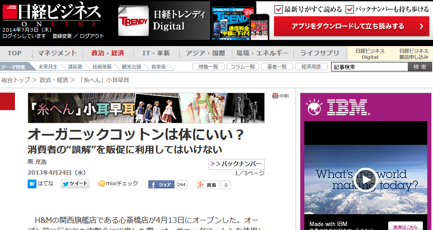Click the Twitter tweet button
The image size is (433, 230).
[x=75, y=184]
